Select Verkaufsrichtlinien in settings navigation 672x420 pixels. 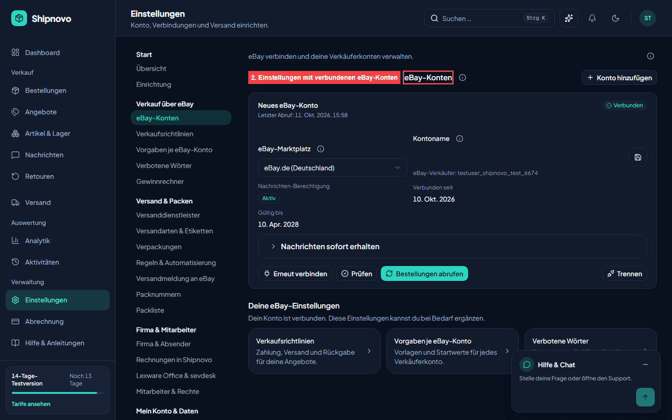[x=181, y=134]
